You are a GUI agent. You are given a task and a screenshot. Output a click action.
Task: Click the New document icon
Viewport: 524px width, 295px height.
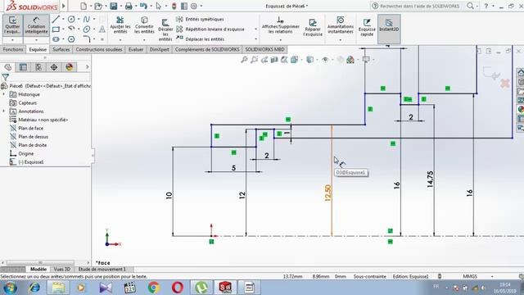coord(84,6)
